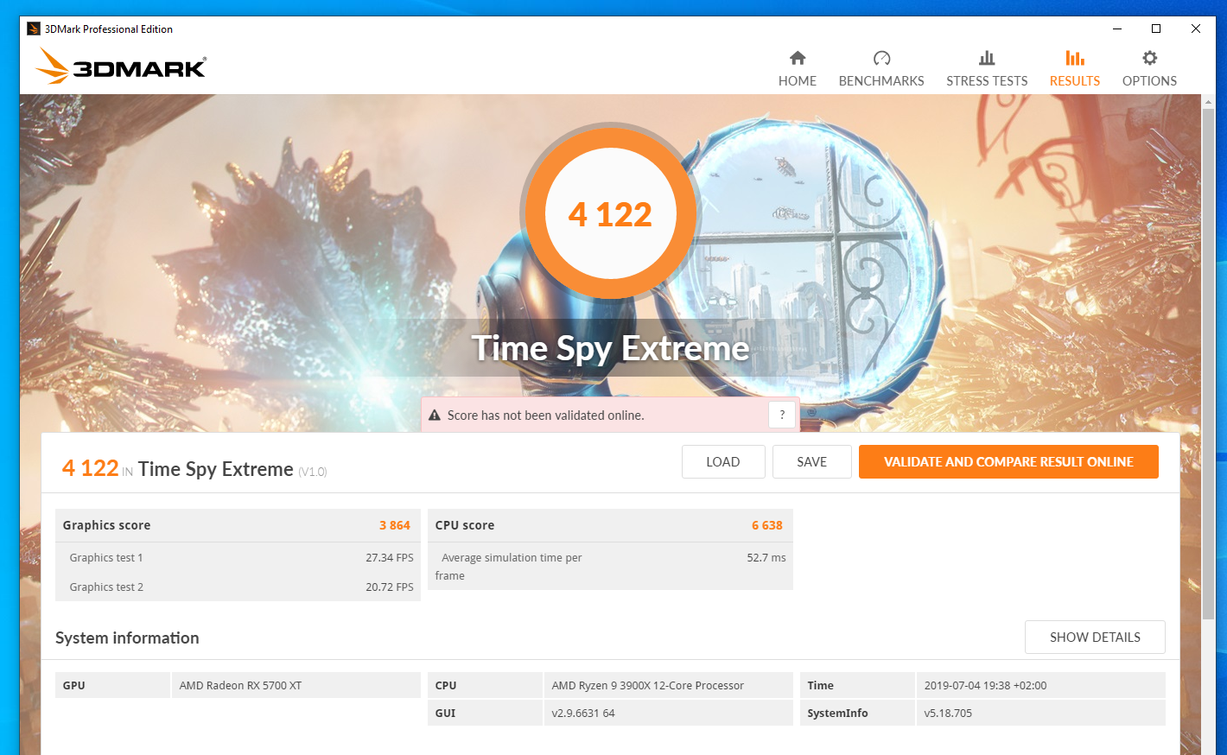Click the Stress Tests bar chart icon
The width and height of the screenshot is (1227, 755).
(x=987, y=58)
